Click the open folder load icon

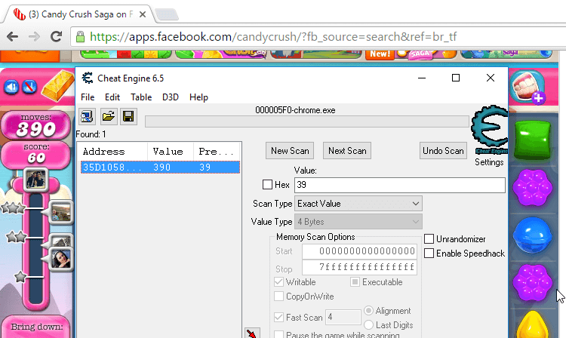point(108,116)
